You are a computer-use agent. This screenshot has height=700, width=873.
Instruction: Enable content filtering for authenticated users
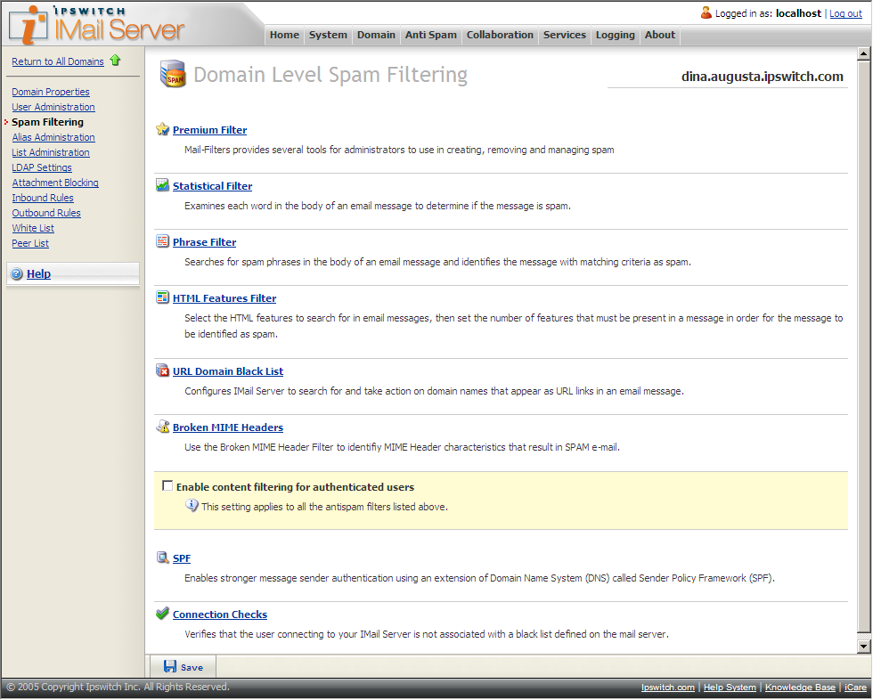tap(167, 486)
